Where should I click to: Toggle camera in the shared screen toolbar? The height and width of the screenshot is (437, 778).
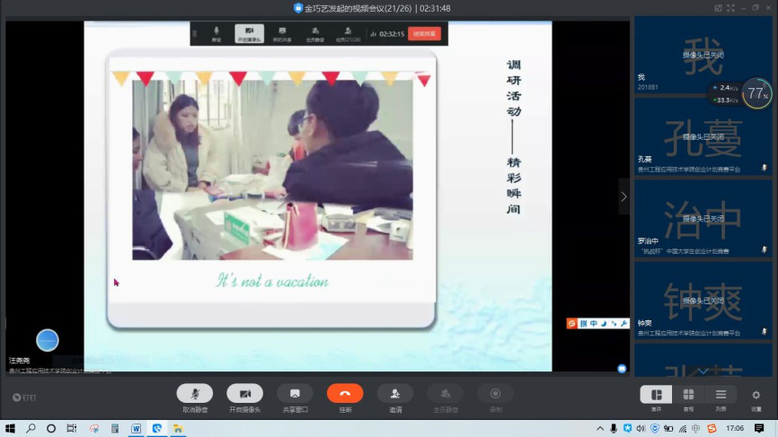coord(249,34)
